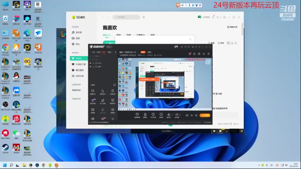This screenshot has height=169, width=301.
Task: Open 排序 sort options in QQ Music
Action: [221, 43]
